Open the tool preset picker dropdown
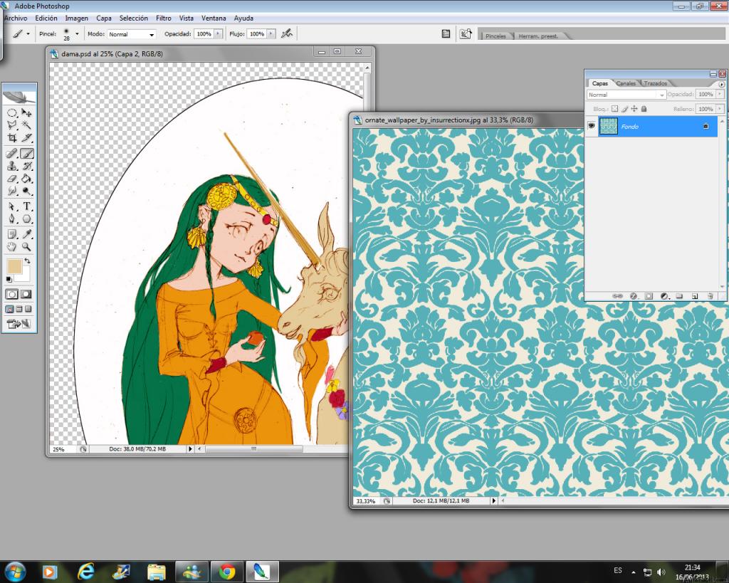The image size is (729, 583). tap(28, 34)
